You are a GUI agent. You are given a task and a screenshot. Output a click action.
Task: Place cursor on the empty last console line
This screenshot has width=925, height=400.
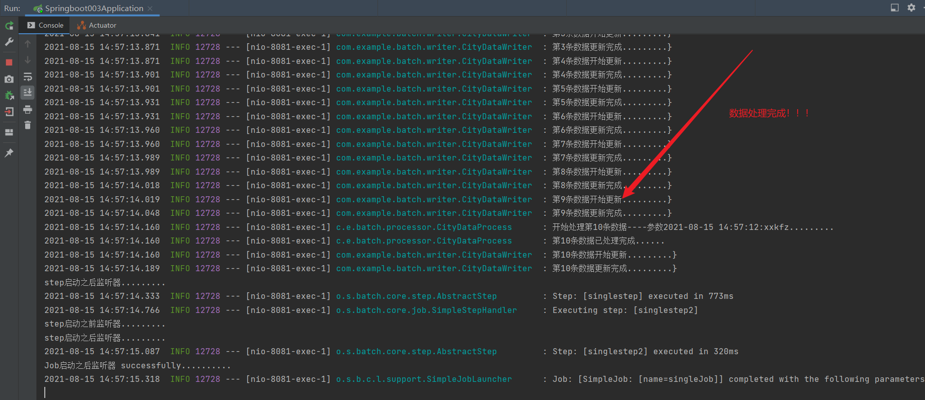[x=481, y=392]
